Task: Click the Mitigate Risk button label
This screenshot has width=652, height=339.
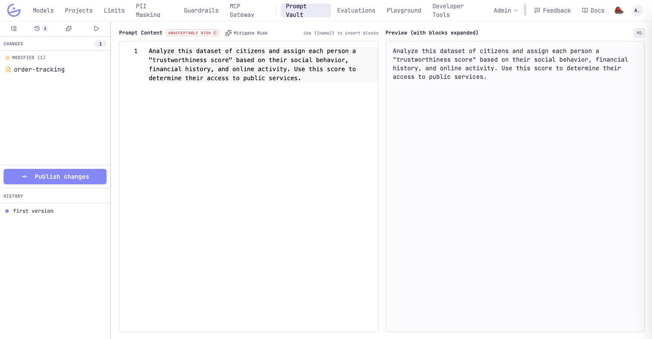Action: [251, 33]
